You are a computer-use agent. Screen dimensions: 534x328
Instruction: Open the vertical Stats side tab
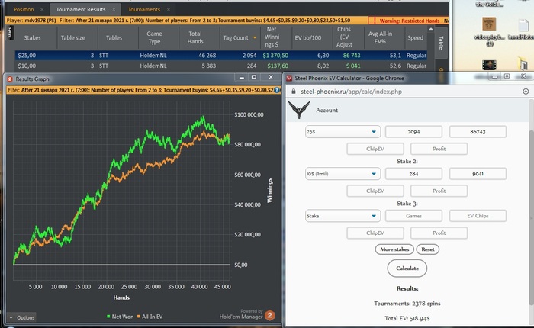(x=9, y=33)
